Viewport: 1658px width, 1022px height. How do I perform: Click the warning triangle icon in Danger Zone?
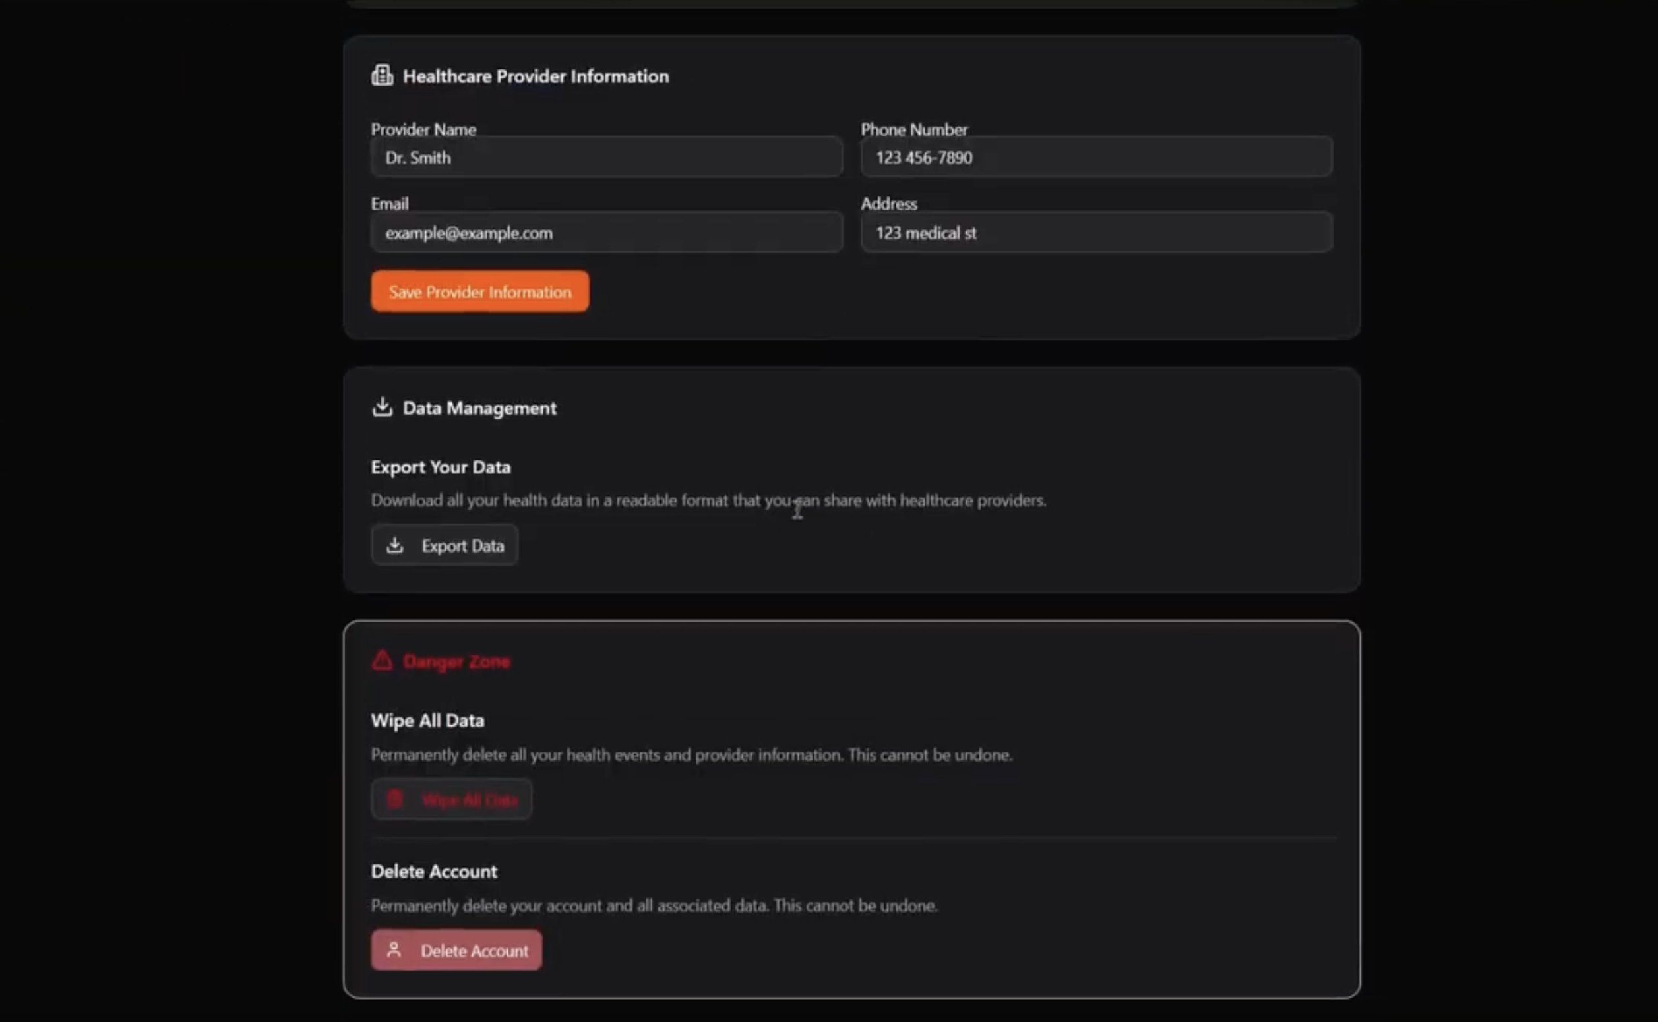[x=382, y=660]
